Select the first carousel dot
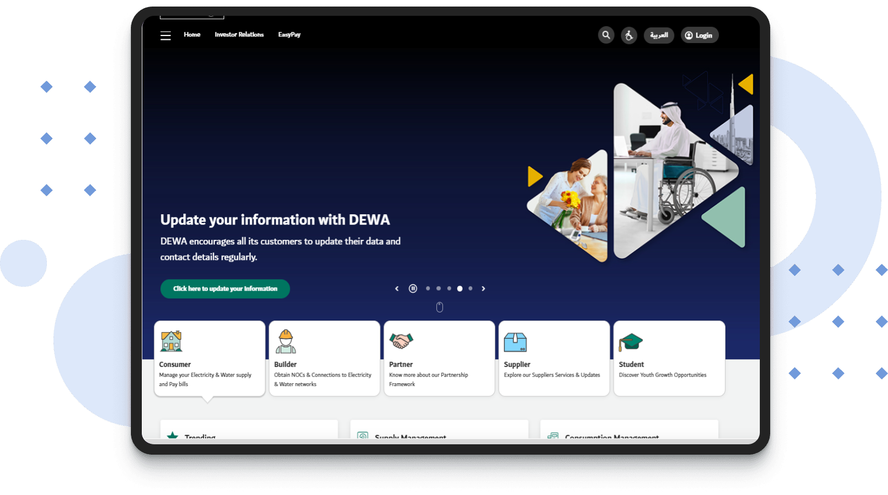Screen dimensions: 888x495 pyautogui.click(x=428, y=288)
